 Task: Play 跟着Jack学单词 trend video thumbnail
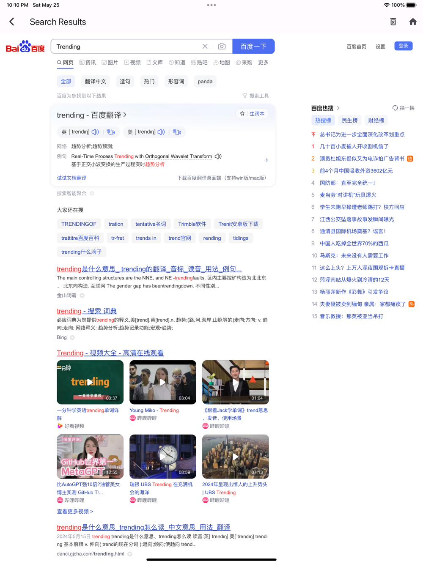(236, 382)
